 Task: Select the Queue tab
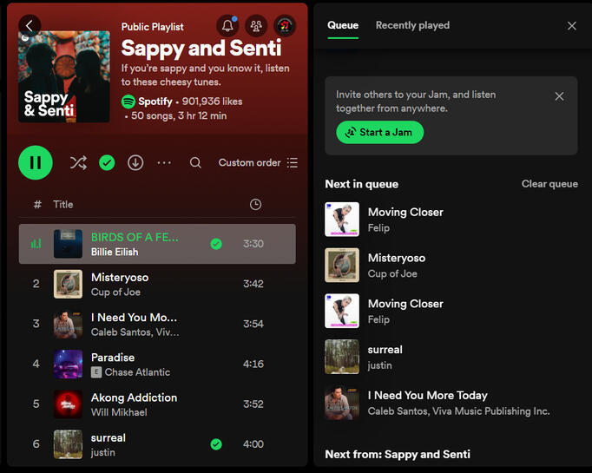tap(343, 25)
